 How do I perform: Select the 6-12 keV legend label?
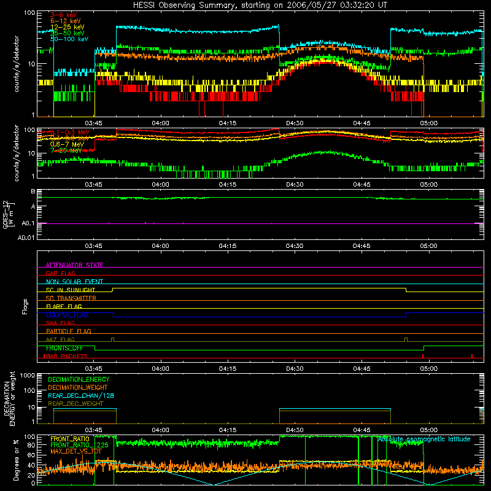66,21
